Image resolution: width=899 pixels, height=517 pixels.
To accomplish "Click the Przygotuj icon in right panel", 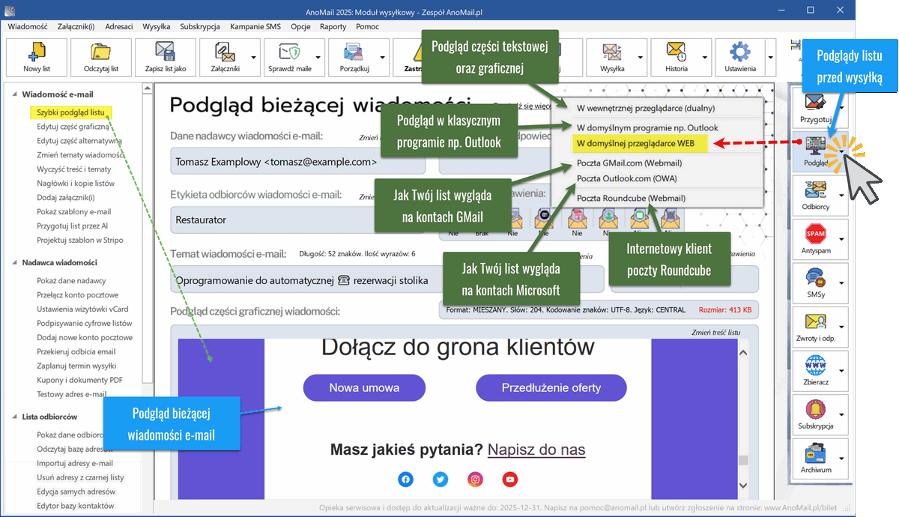I will click(x=815, y=102).
